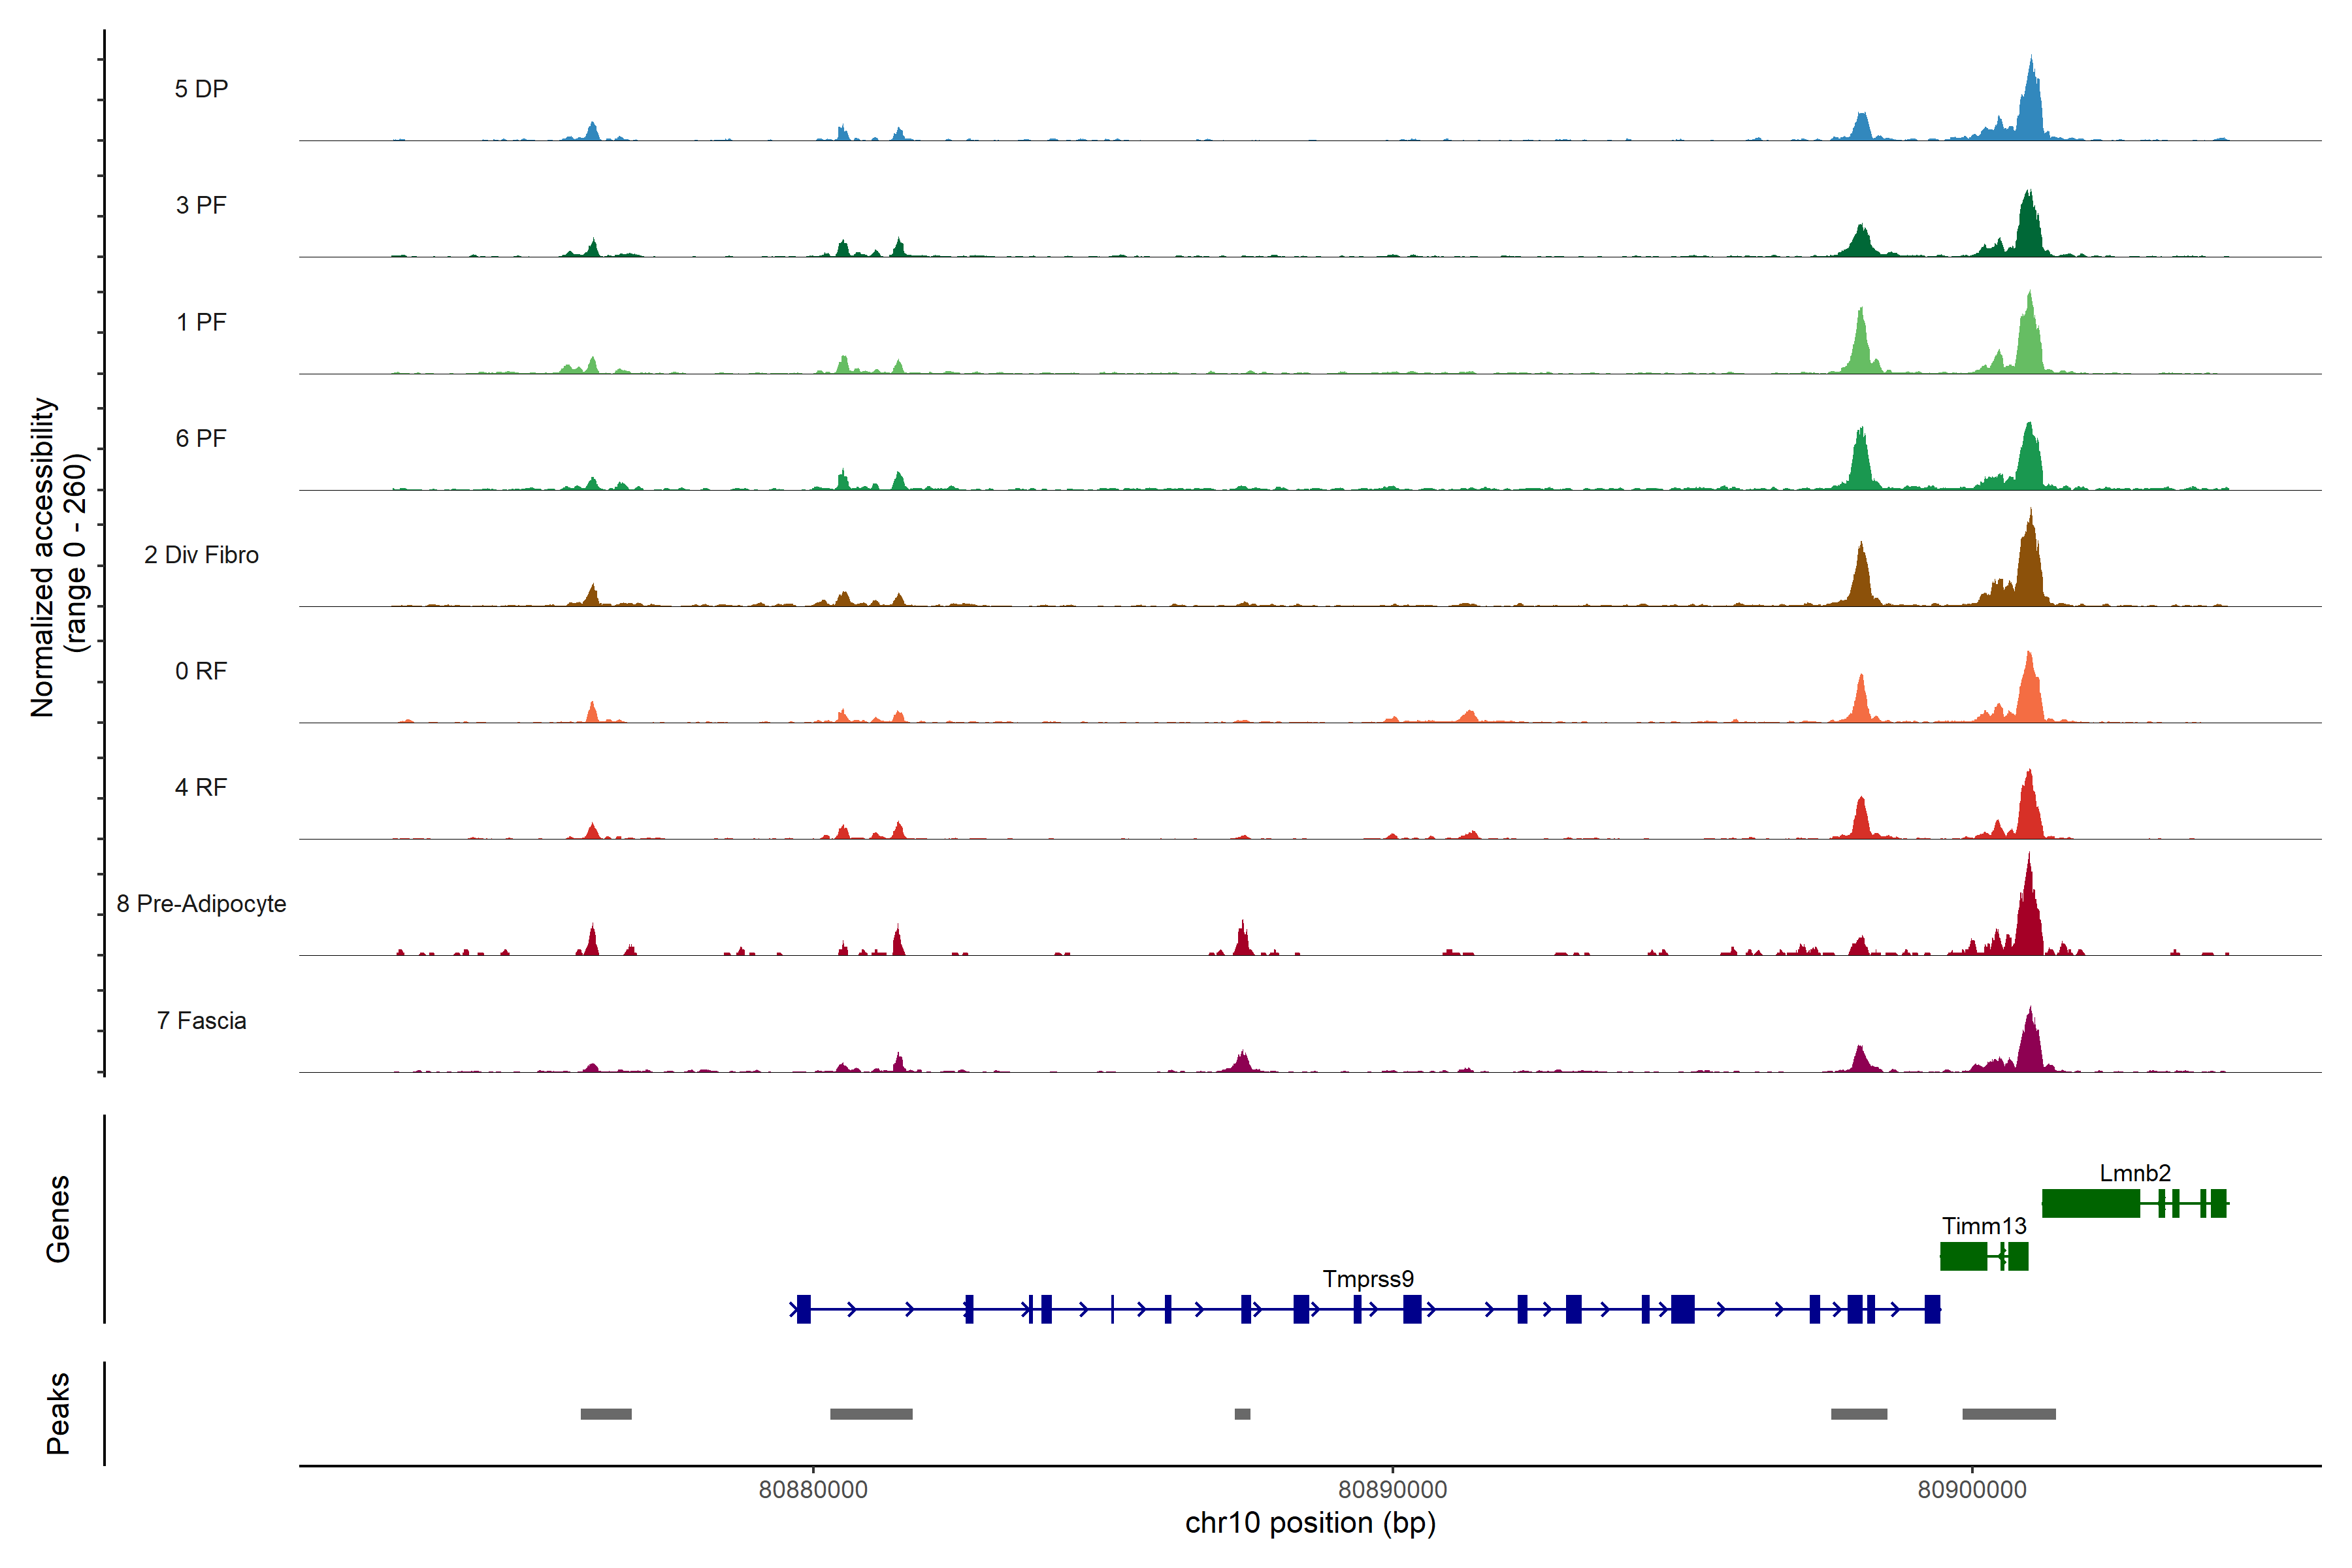The width and height of the screenshot is (2352, 1568).
Task: Click the large Lmnb2 green exon block
Action: (x=2090, y=1203)
